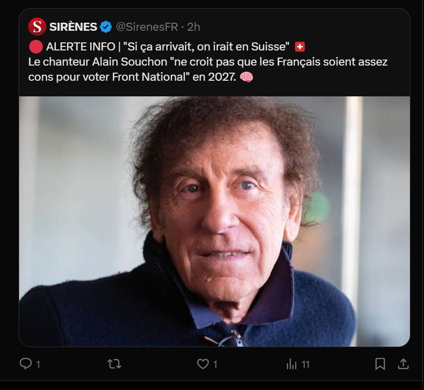
Task: Open the @SirenesFR handle link
Action: [147, 26]
